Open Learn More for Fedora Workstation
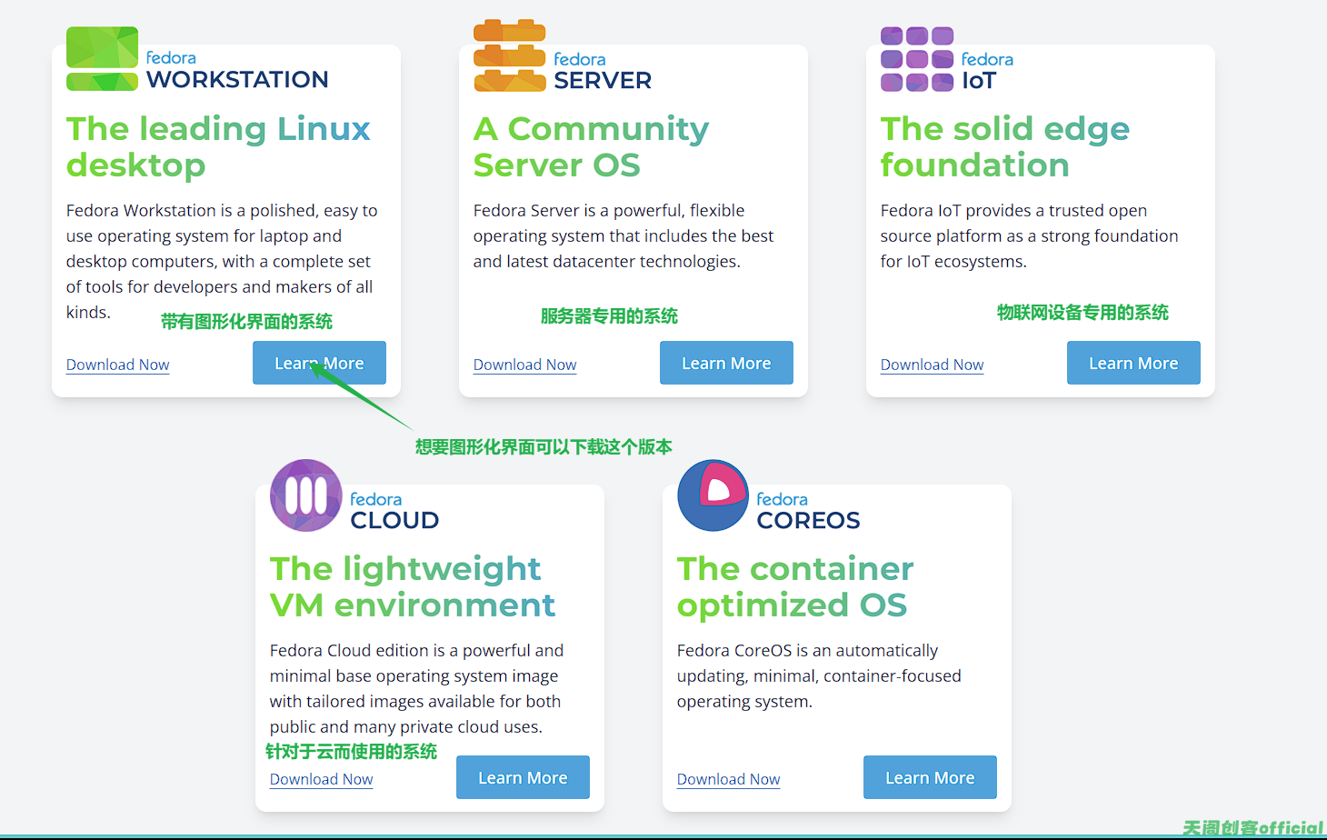 319,363
